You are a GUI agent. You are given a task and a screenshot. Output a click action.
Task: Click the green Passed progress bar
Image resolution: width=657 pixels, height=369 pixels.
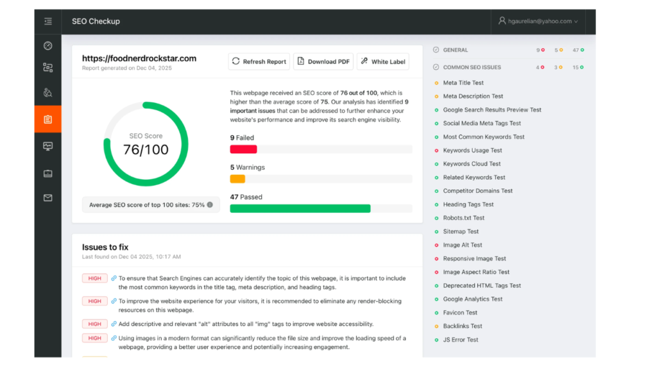(x=300, y=208)
